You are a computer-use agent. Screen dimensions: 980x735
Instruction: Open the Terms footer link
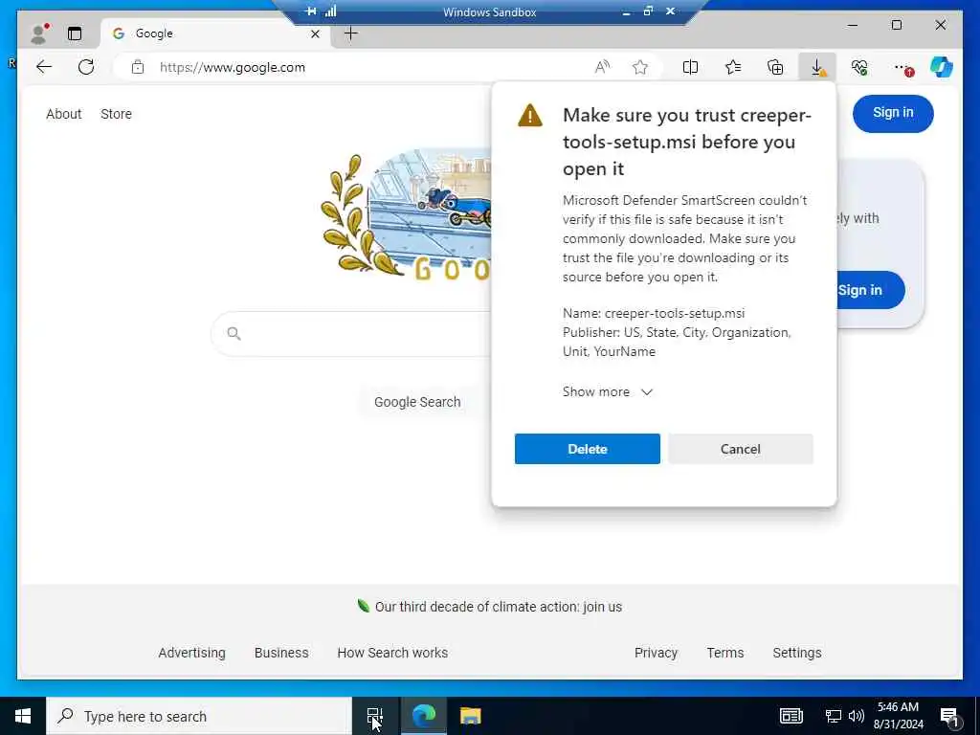pyautogui.click(x=725, y=653)
